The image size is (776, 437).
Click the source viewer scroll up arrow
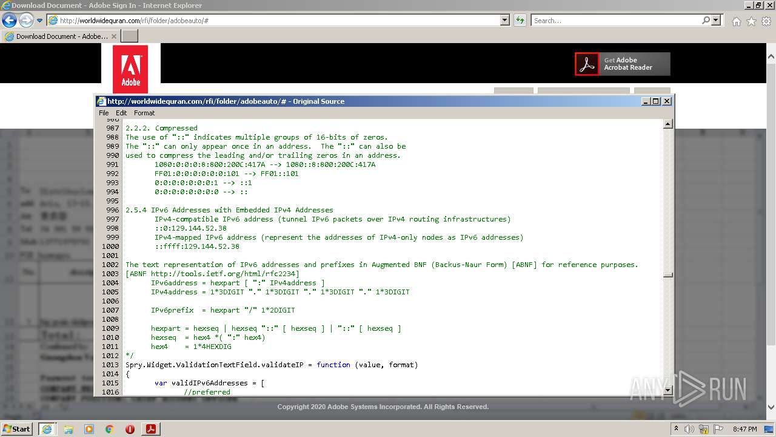point(668,124)
